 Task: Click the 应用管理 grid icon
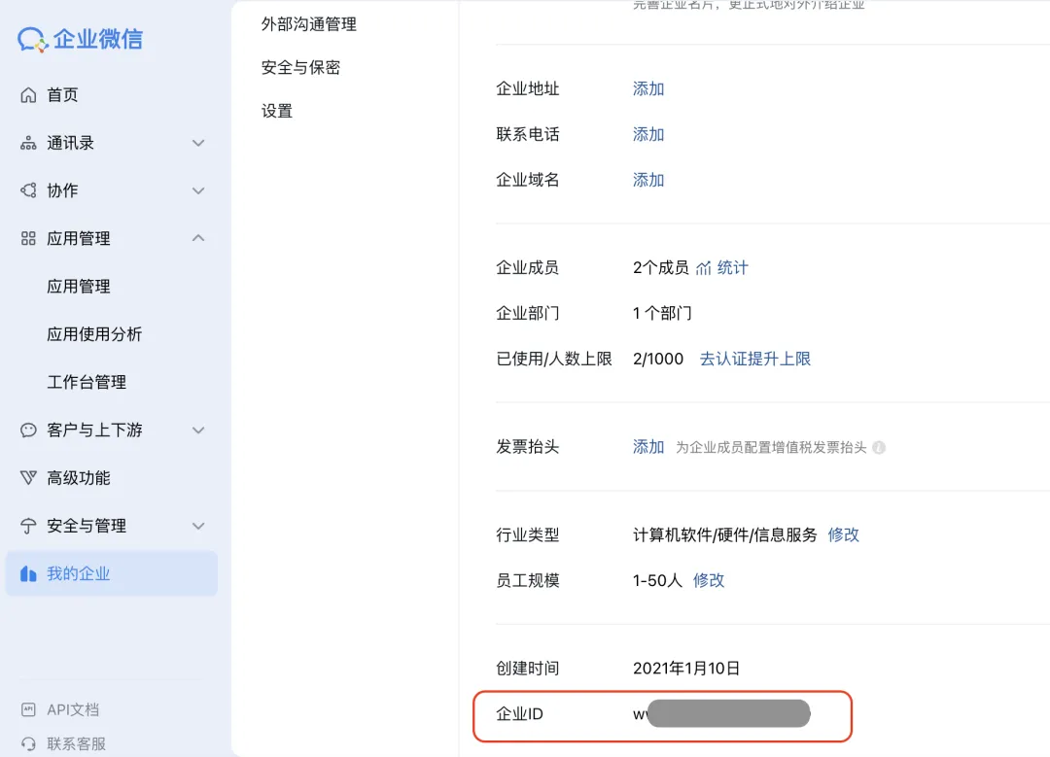28,238
